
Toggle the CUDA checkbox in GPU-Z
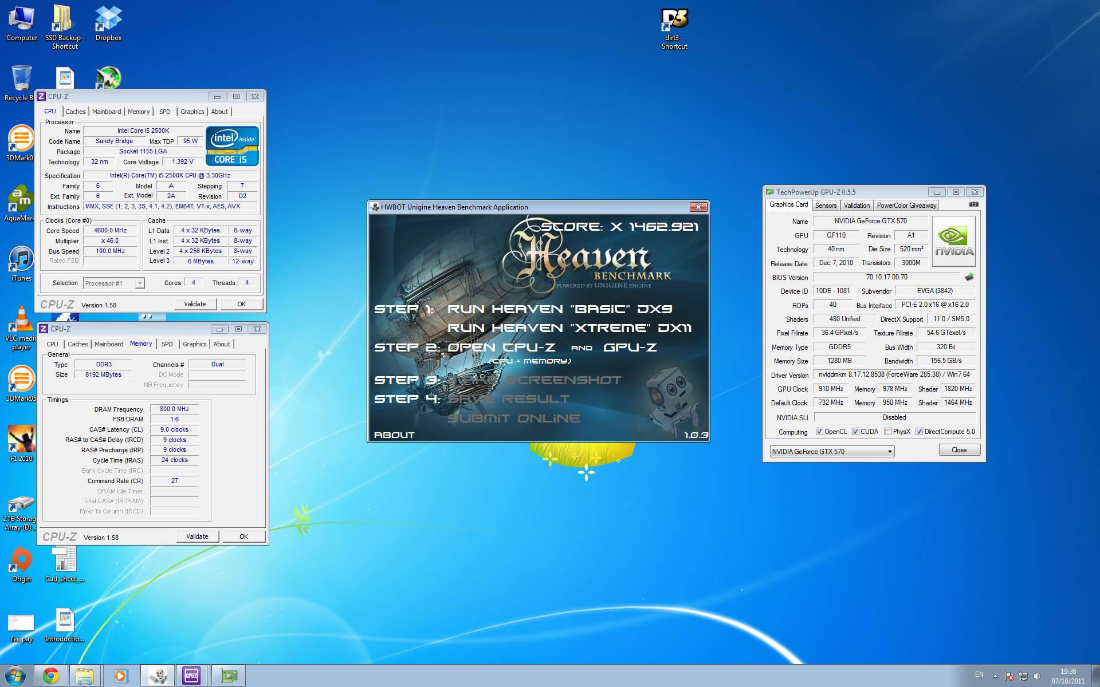[x=855, y=432]
